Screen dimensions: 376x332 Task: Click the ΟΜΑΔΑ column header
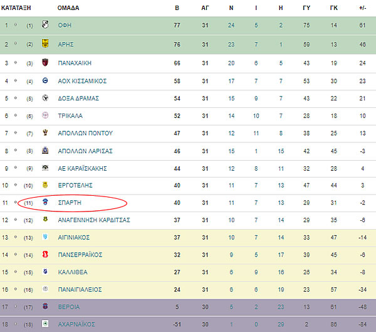coord(68,8)
